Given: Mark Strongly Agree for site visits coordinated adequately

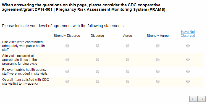Looking at the screenshot, I should (x=158, y=46).
